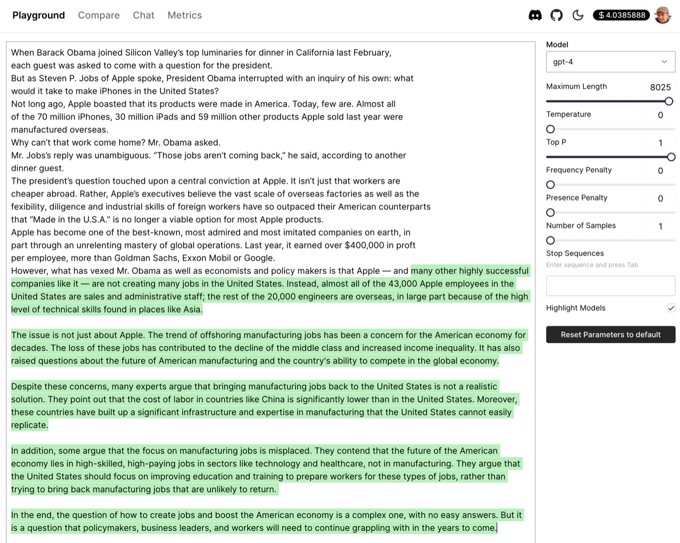Screen dimensions: 680x543
Task: Edit the Top P value field
Action: (x=660, y=143)
